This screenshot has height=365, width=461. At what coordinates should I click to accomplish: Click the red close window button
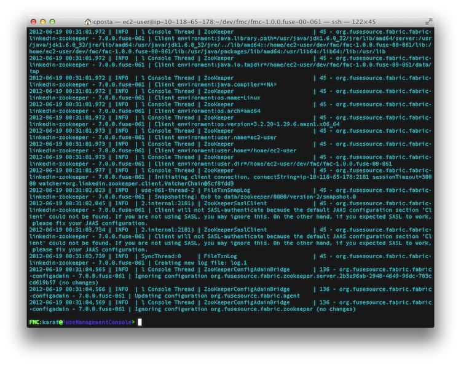(34, 22)
